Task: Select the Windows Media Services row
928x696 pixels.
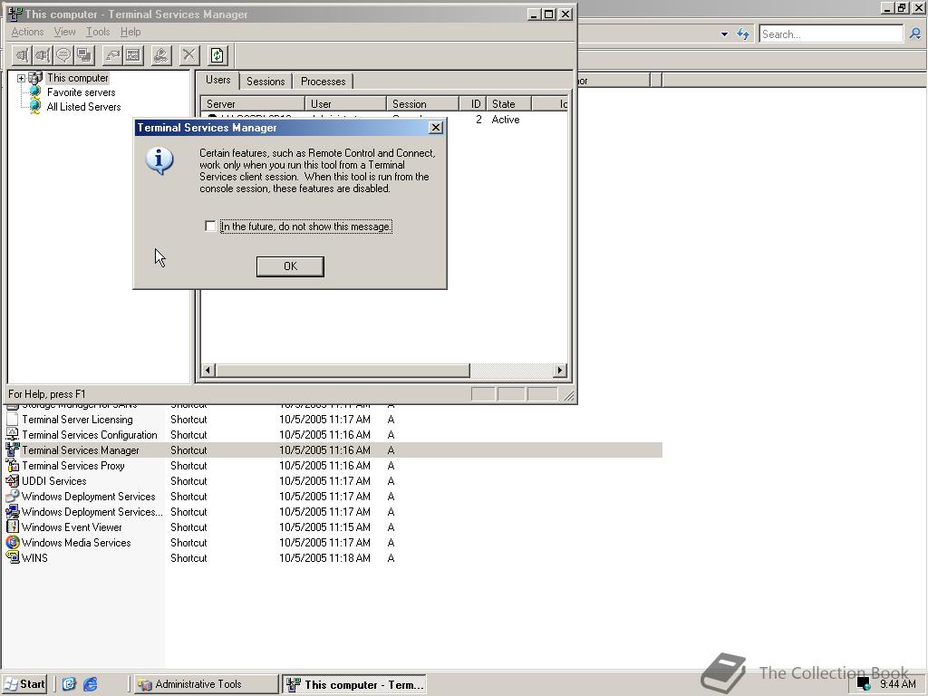Action: click(333, 542)
